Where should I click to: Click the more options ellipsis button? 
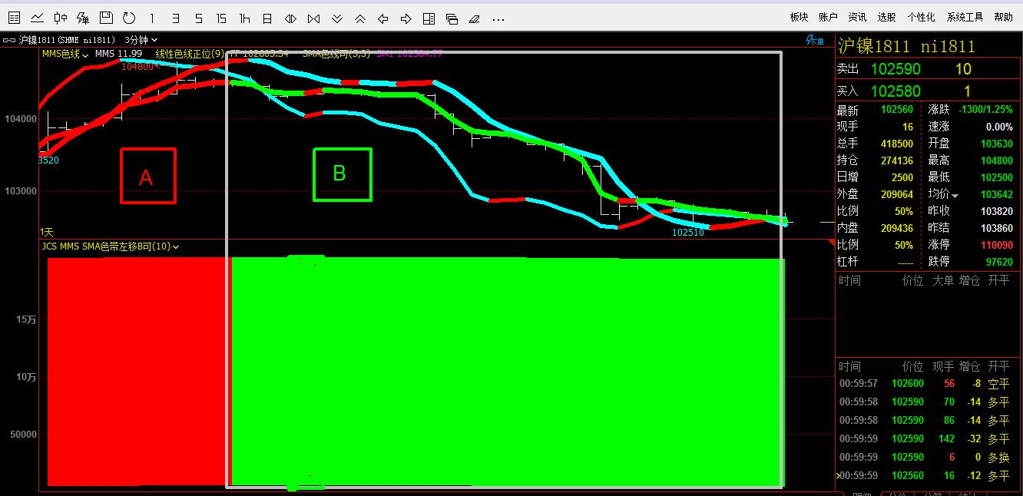pos(498,18)
